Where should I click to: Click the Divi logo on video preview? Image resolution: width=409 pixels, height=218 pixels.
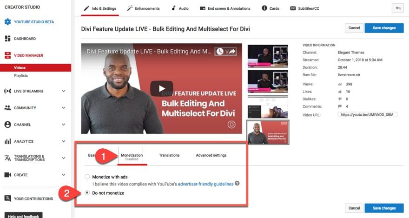(231, 125)
